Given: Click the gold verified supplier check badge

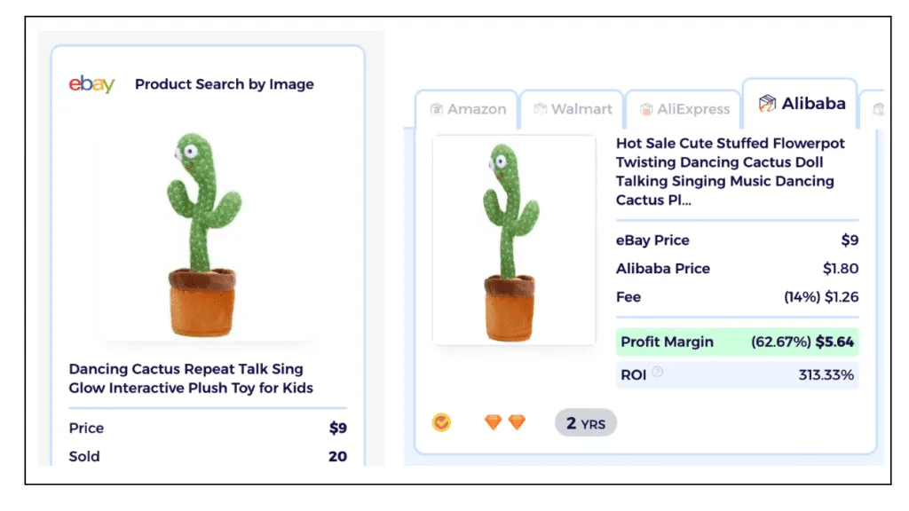Looking at the screenshot, I should (441, 422).
